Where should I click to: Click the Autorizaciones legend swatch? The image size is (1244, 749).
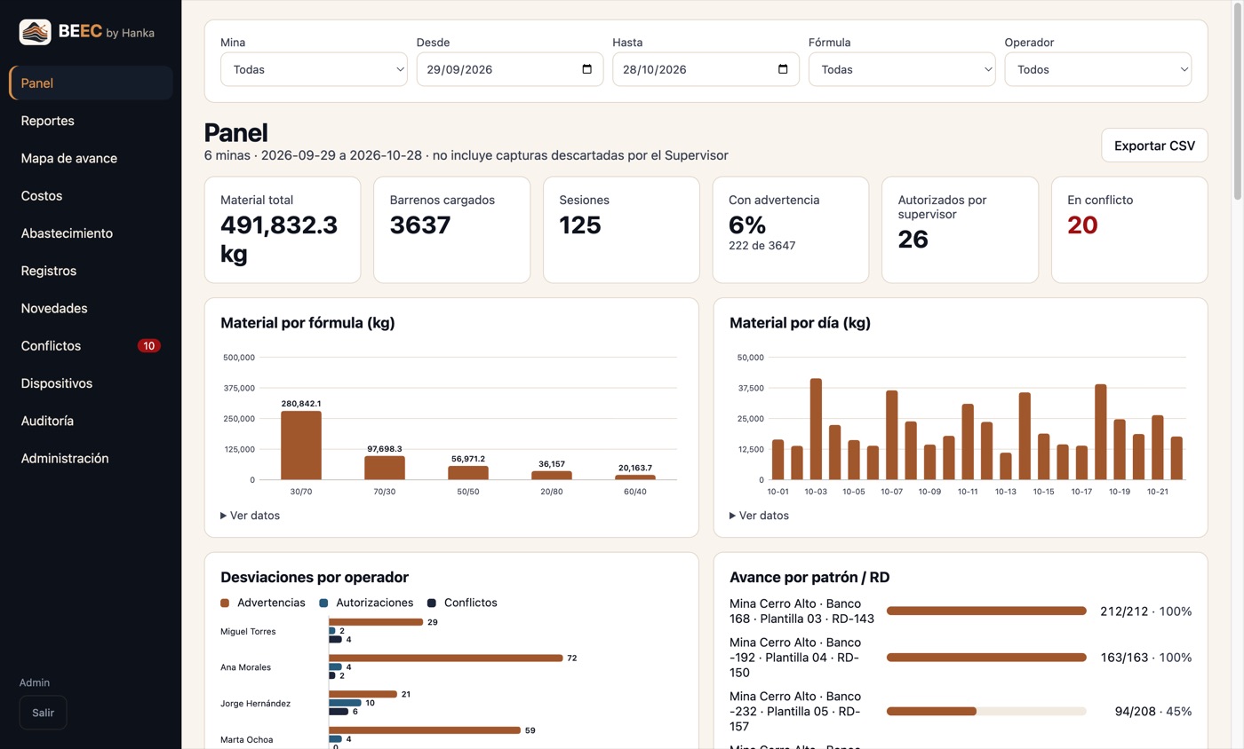click(323, 603)
